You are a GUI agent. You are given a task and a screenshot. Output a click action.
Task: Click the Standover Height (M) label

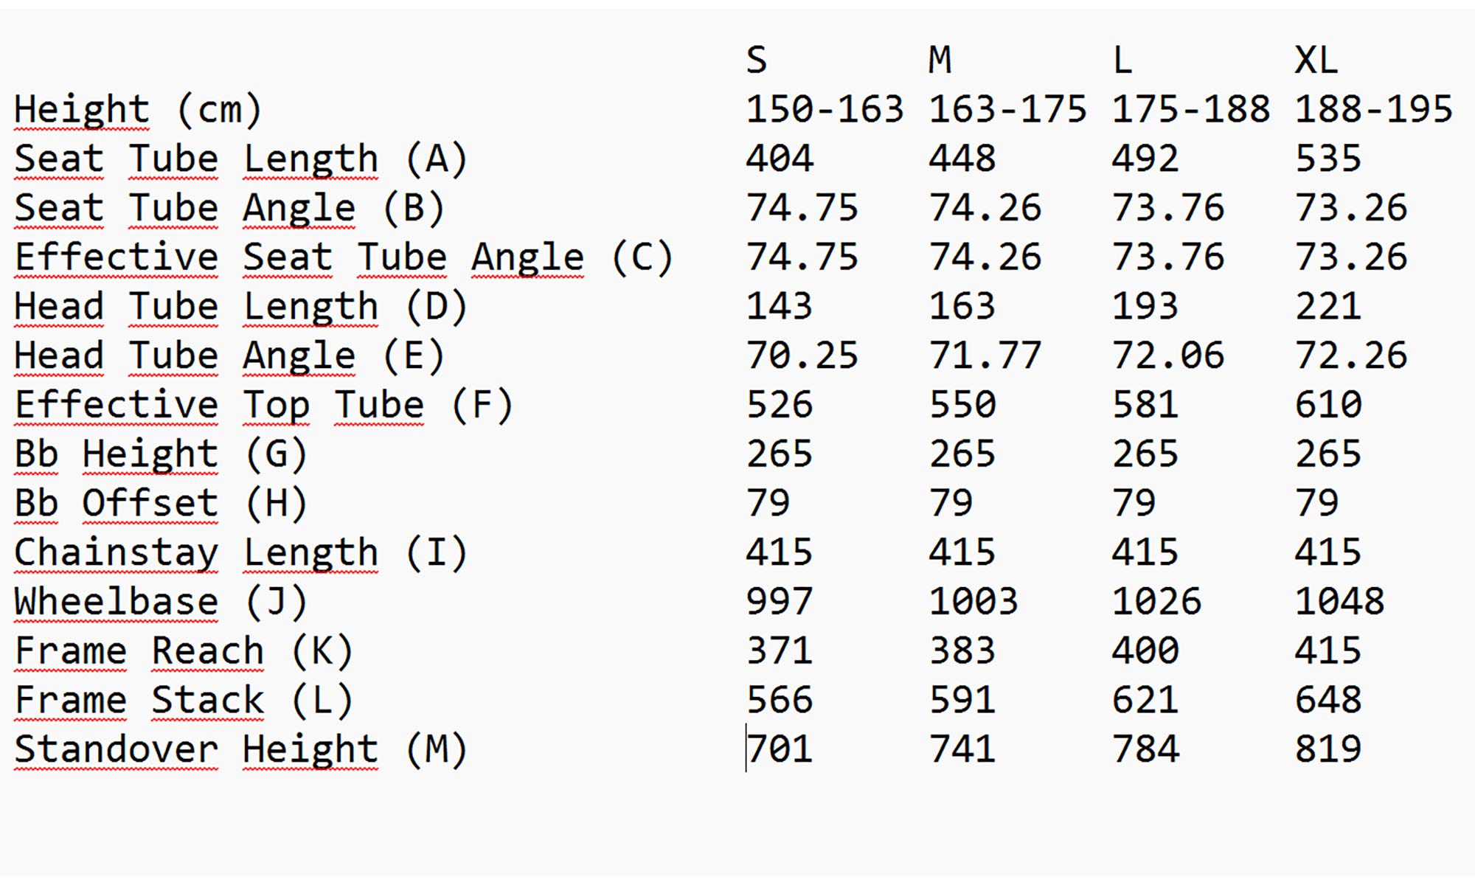[240, 750]
